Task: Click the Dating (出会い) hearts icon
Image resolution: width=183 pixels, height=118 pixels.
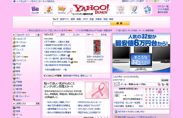Action: coord(14,100)
